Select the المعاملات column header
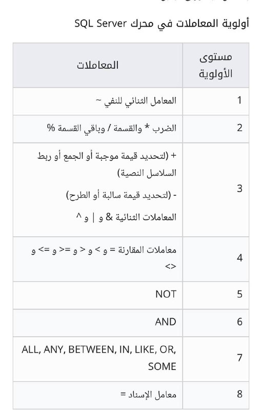 pos(97,65)
